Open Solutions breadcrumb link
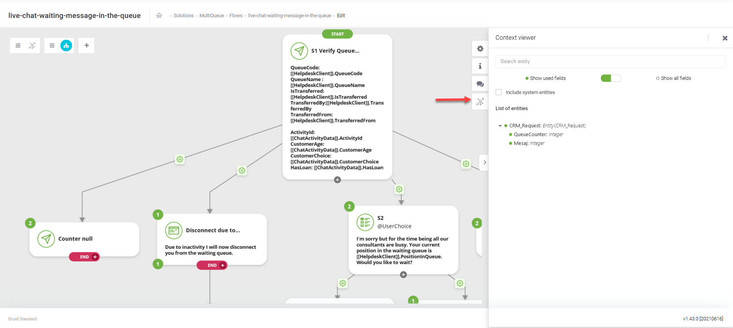 [183, 16]
